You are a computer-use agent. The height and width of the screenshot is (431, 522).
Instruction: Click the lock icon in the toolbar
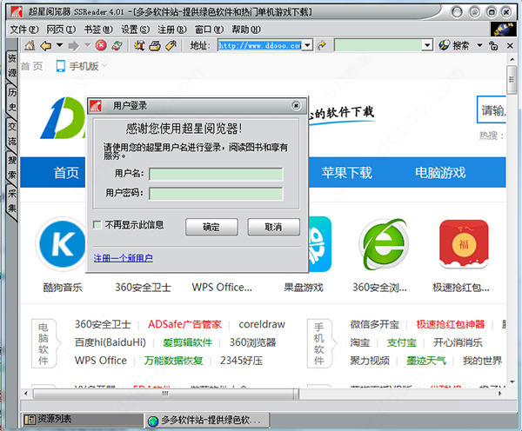pyautogui.click(x=493, y=45)
